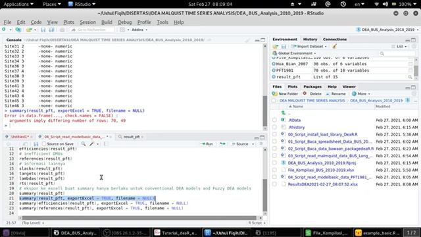421x237 pixels.
Task: Save workspace icon in the Environment pane
Action: [284, 47]
